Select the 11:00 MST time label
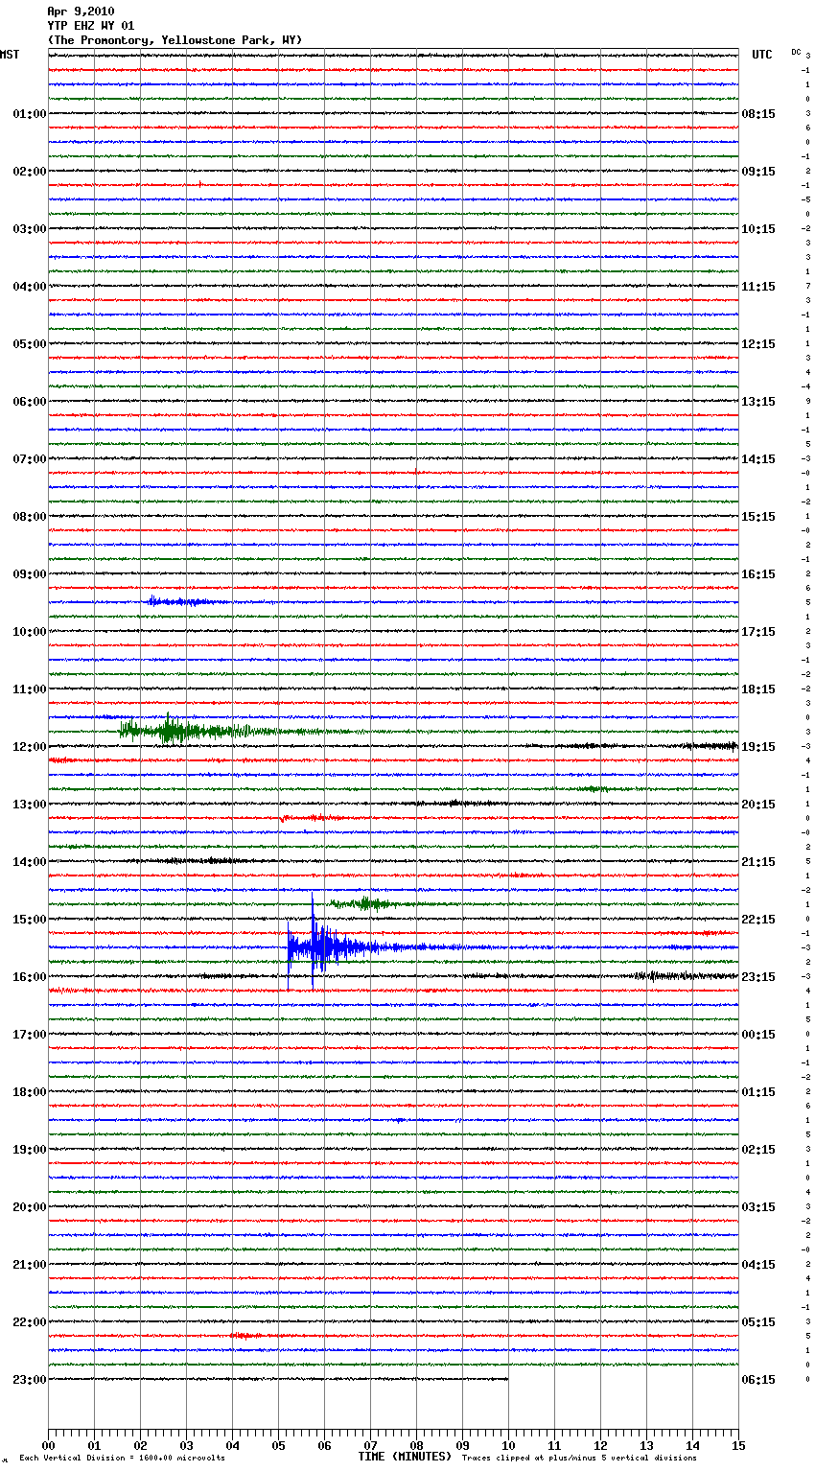 [x=30, y=689]
